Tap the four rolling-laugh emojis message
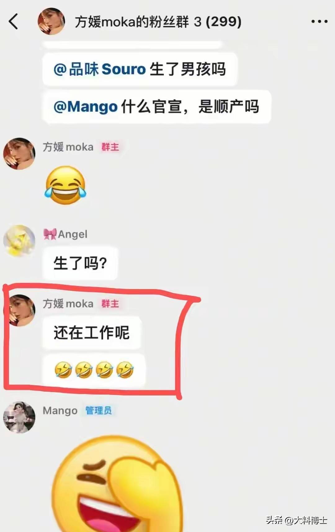335x532 pixels. 94,370
